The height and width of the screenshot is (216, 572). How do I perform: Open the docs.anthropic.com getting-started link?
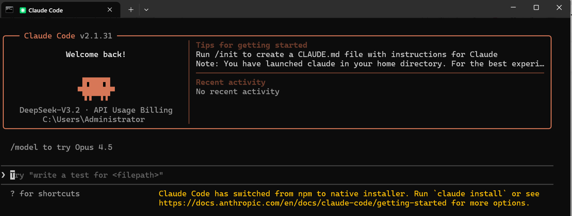click(x=302, y=203)
